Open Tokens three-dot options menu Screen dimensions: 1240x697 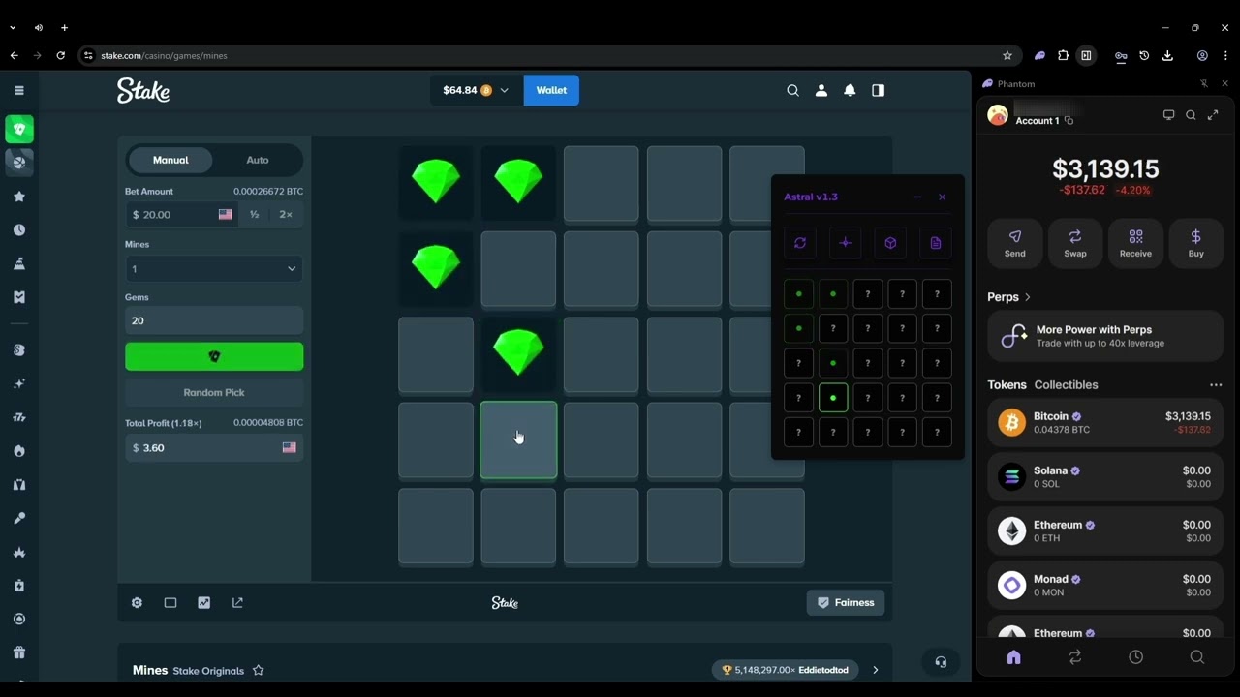(1216, 385)
